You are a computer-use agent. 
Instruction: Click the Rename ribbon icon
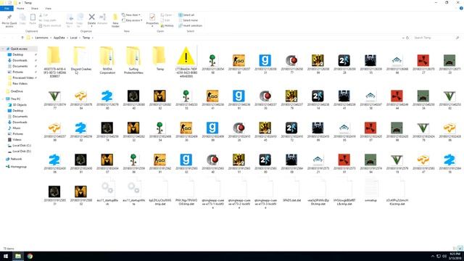point(102,19)
